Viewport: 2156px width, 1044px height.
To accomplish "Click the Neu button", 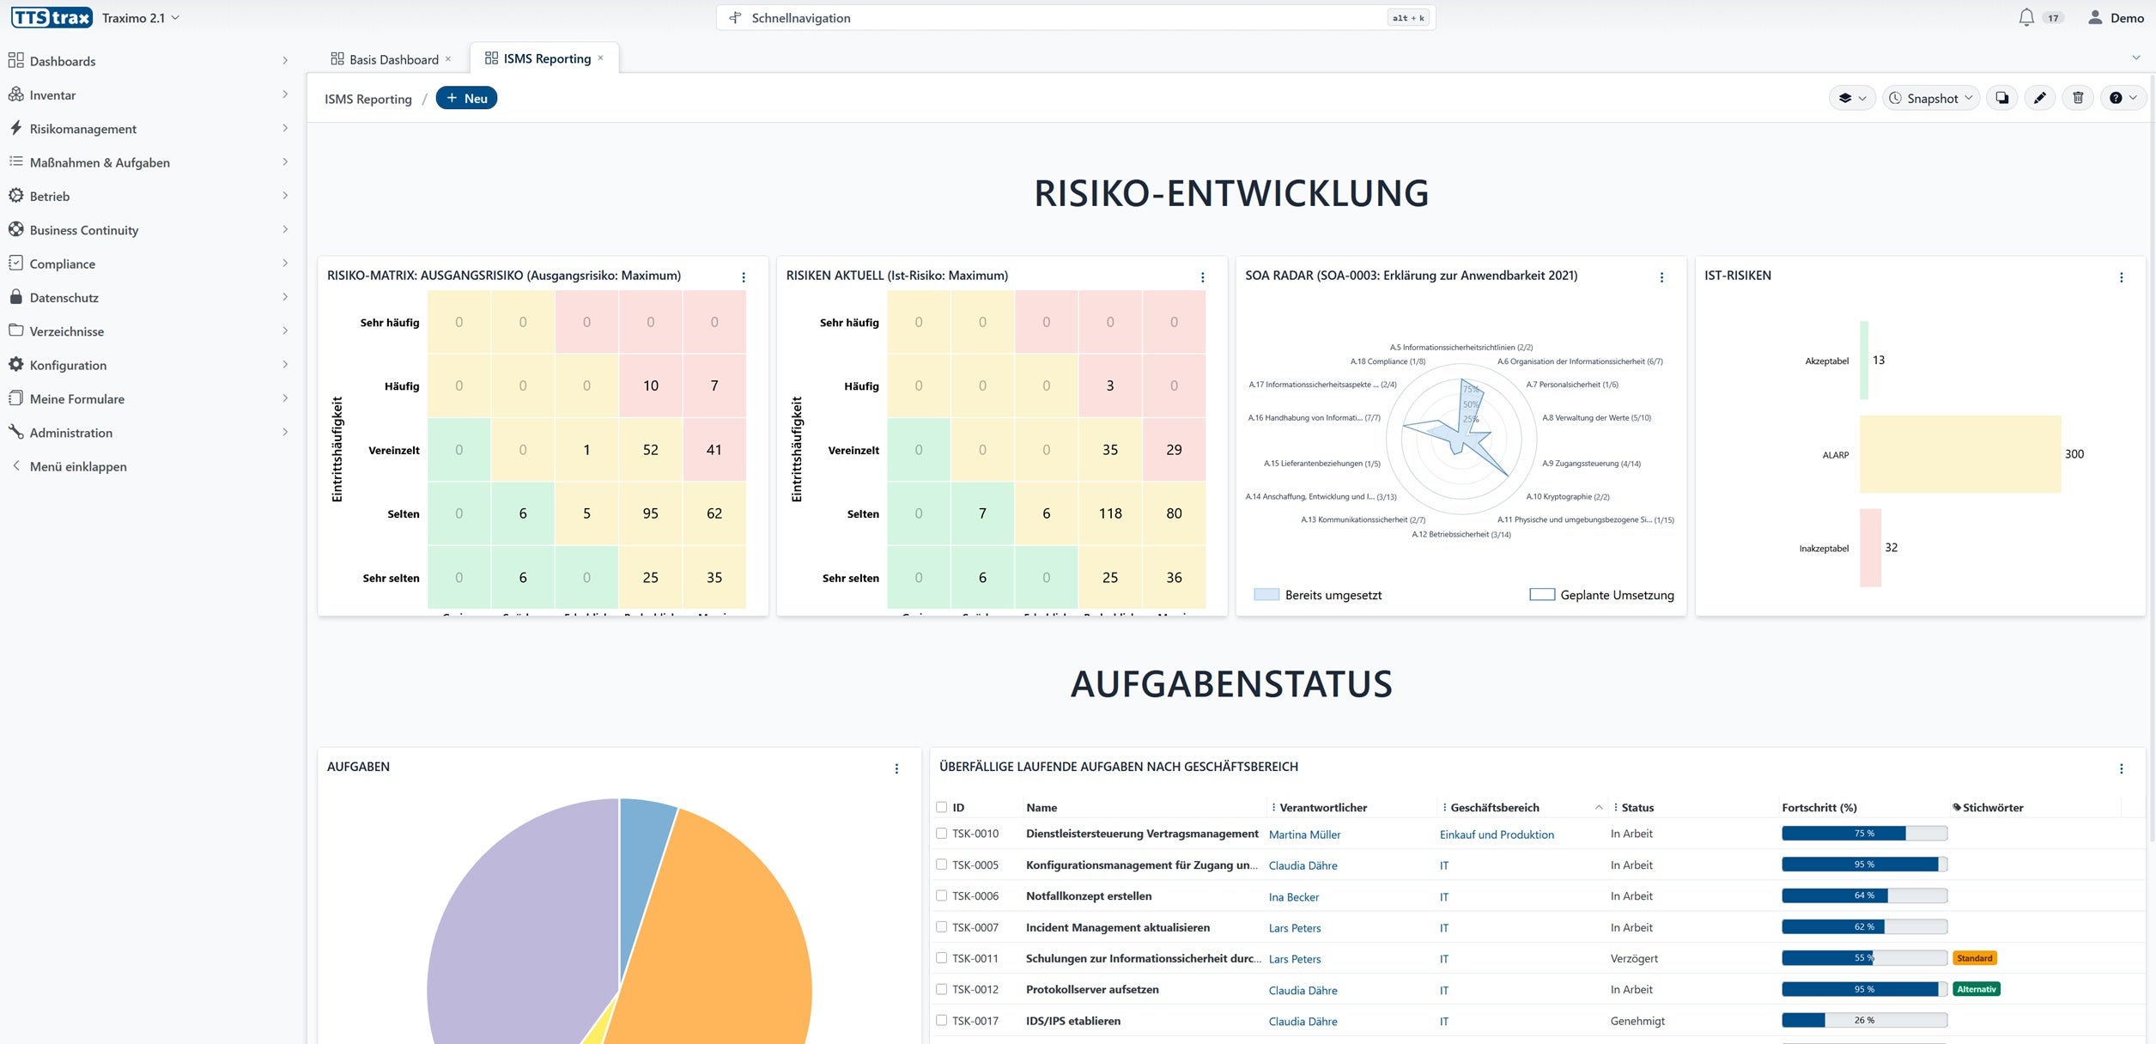I will (466, 98).
